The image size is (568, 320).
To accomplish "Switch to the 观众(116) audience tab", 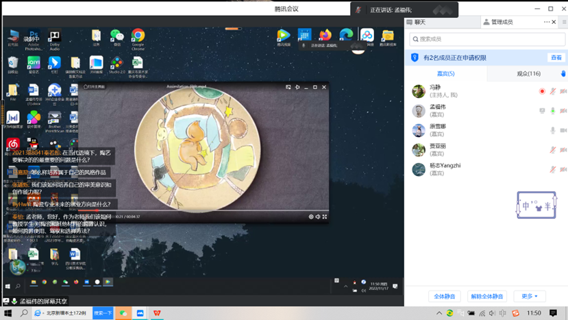I will (528, 74).
